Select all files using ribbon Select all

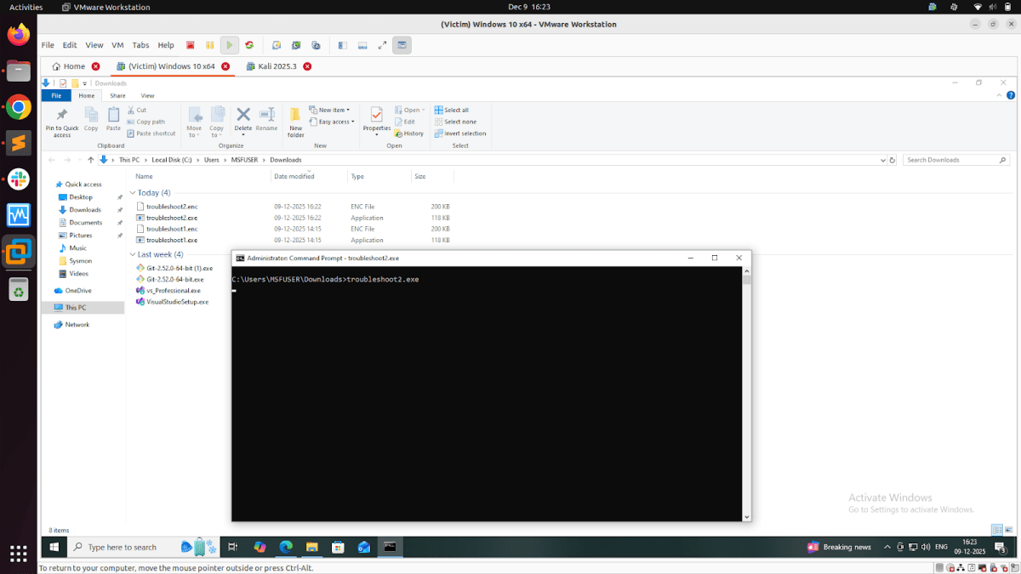point(456,109)
